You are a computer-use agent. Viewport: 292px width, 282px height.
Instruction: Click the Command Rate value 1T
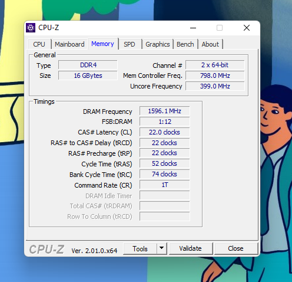[x=165, y=185]
